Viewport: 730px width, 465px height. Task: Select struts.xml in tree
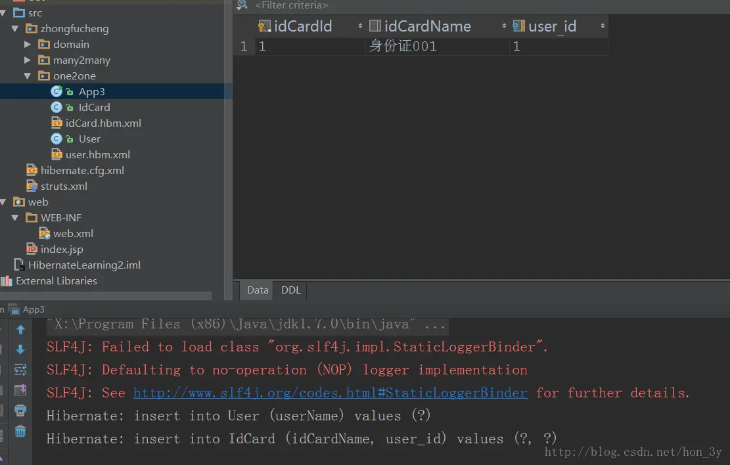point(64,186)
